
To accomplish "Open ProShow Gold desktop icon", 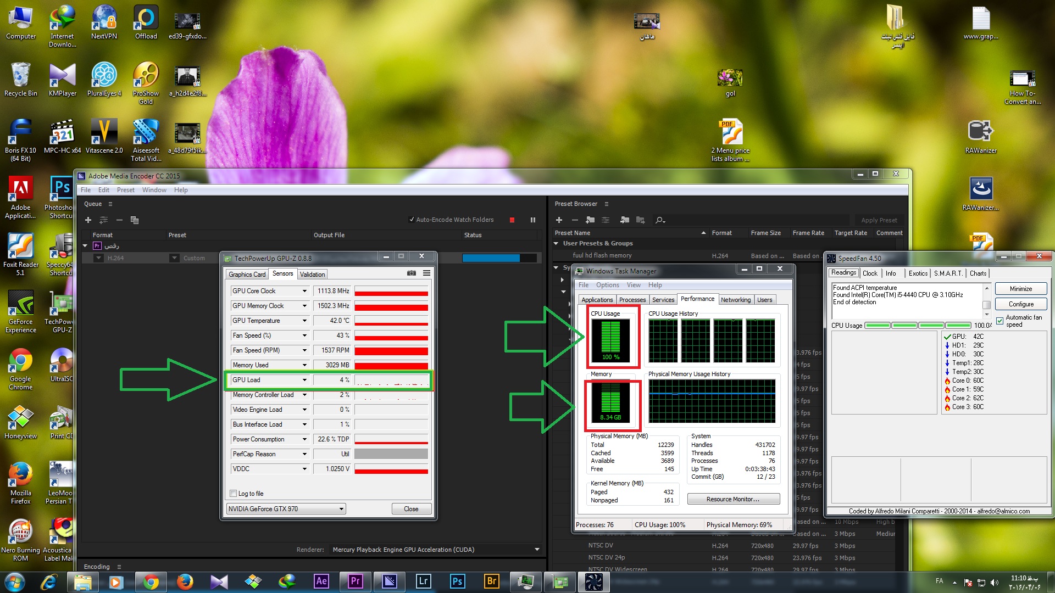I will click(x=146, y=83).
